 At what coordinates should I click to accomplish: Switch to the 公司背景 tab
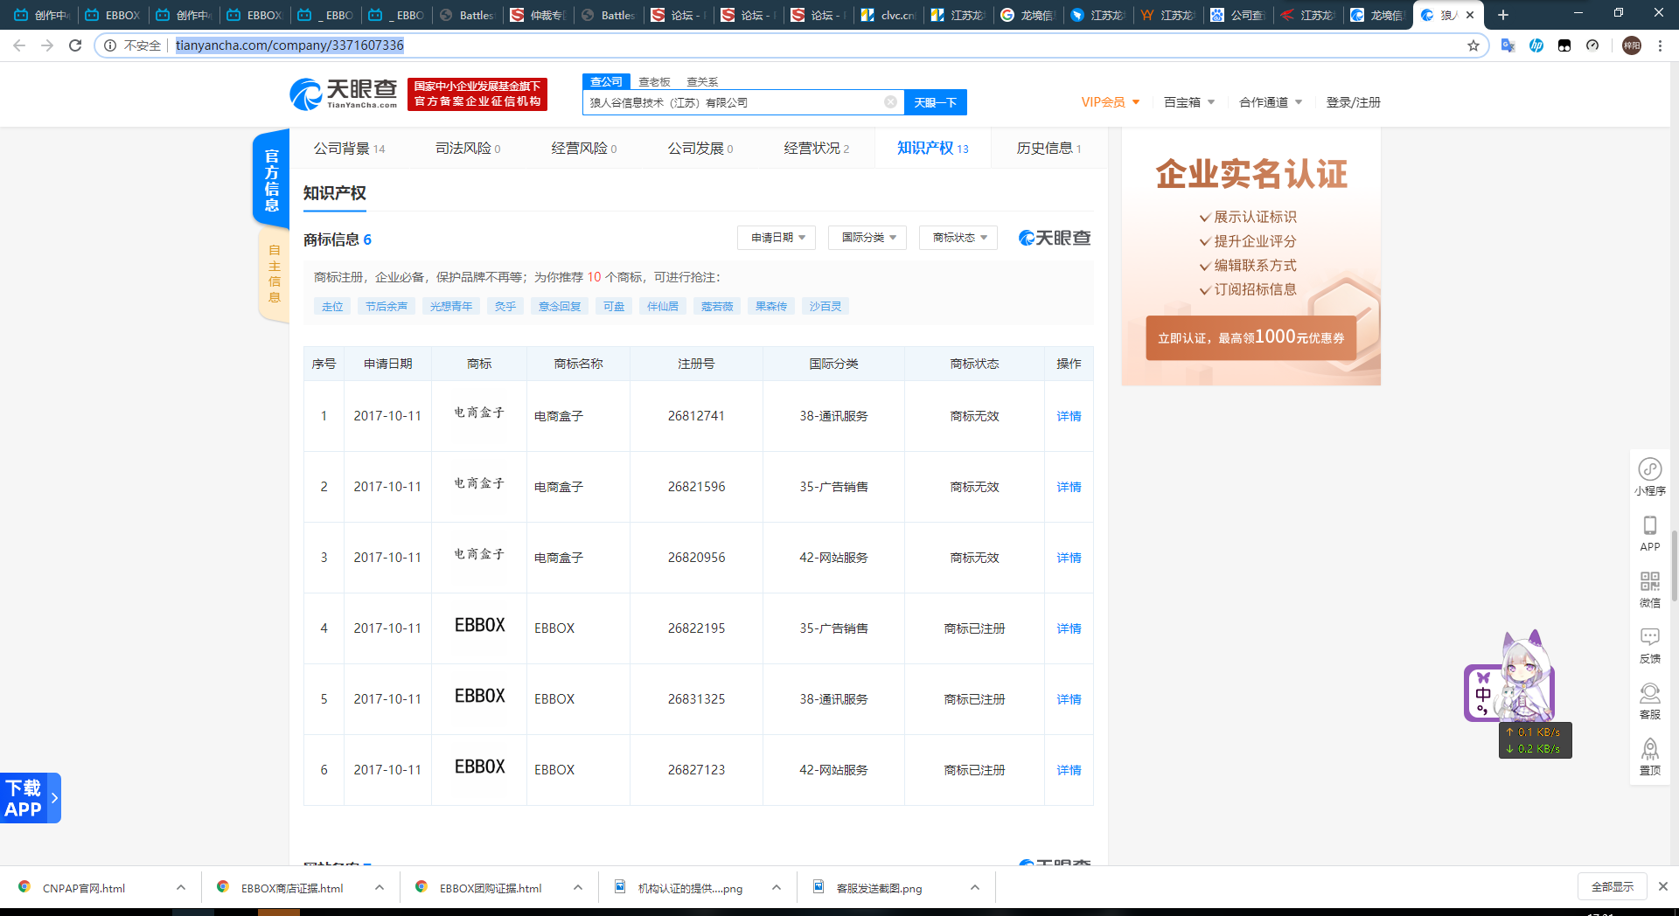pyautogui.click(x=349, y=149)
